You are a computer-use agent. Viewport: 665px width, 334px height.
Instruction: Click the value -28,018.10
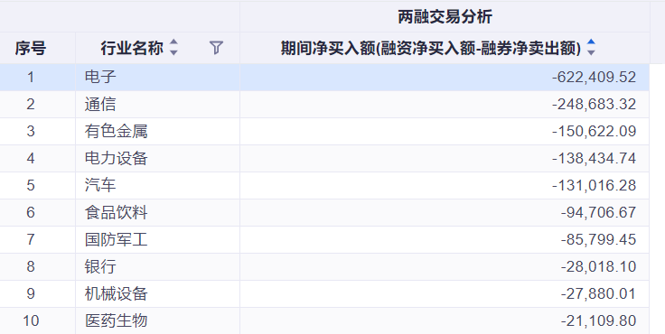598,266
